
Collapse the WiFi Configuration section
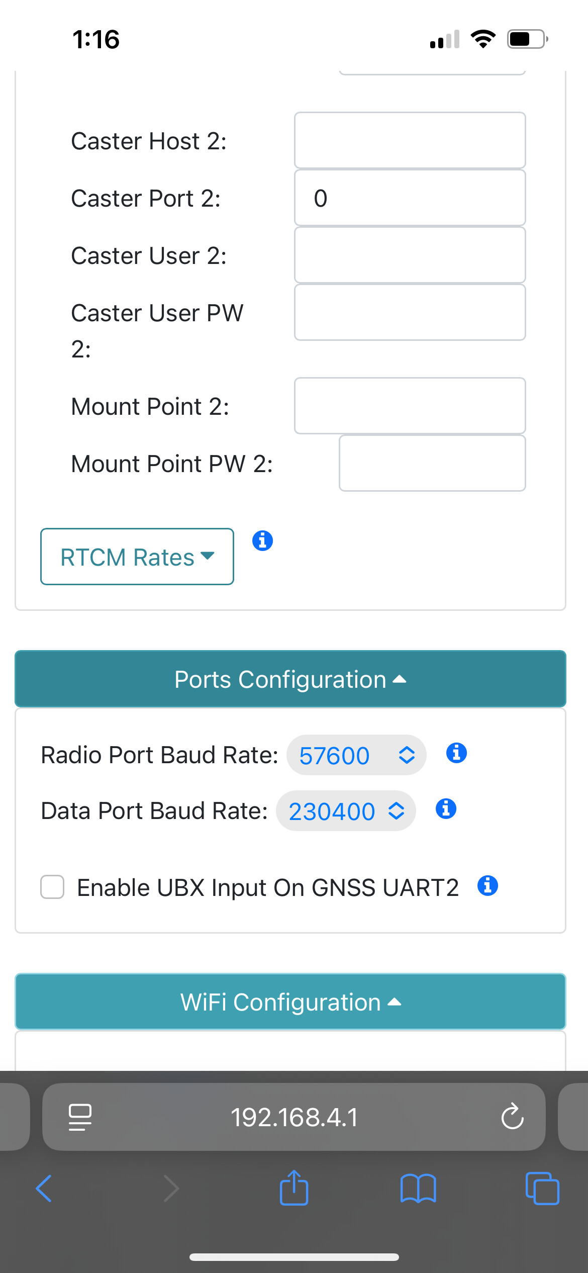[x=290, y=1002]
